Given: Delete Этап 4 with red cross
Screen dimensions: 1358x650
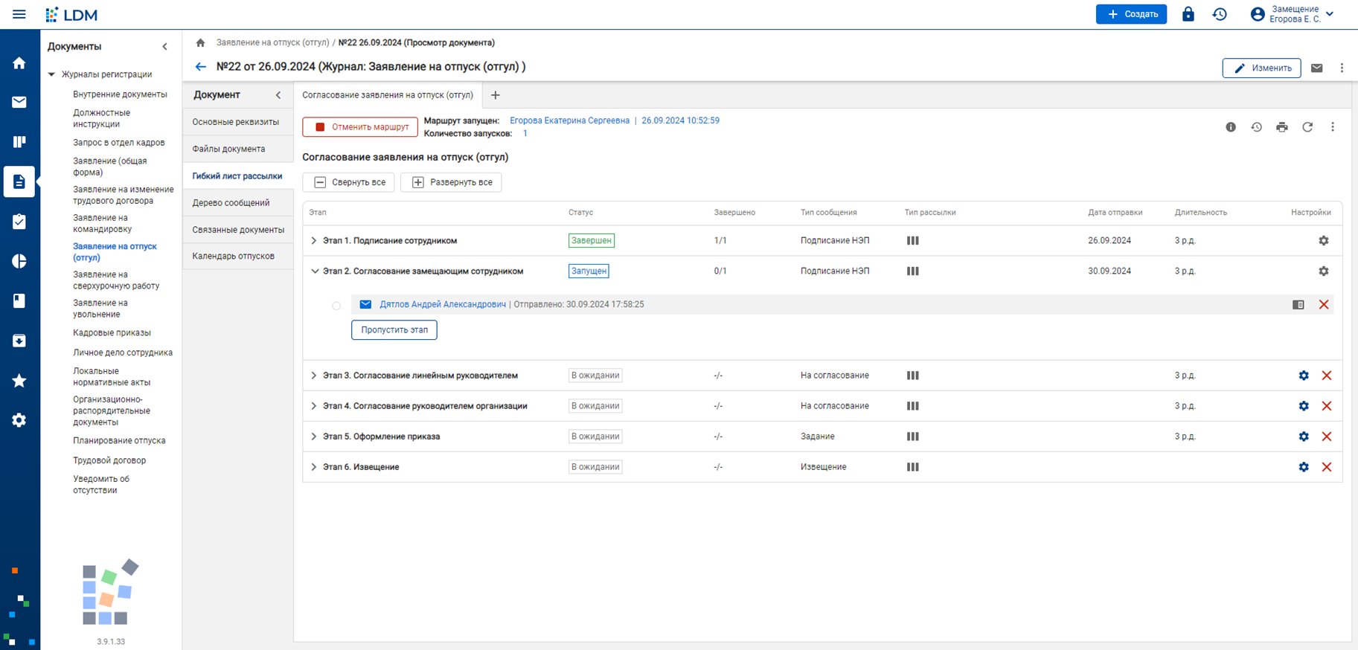Looking at the screenshot, I should pyautogui.click(x=1327, y=406).
